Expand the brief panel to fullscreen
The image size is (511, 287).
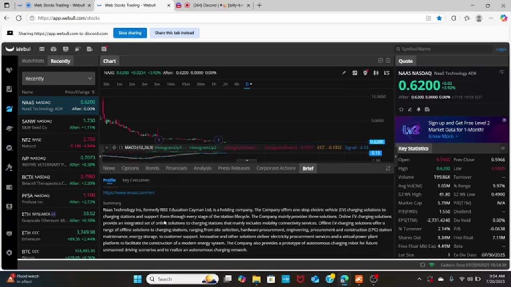[x=388, y=168]
